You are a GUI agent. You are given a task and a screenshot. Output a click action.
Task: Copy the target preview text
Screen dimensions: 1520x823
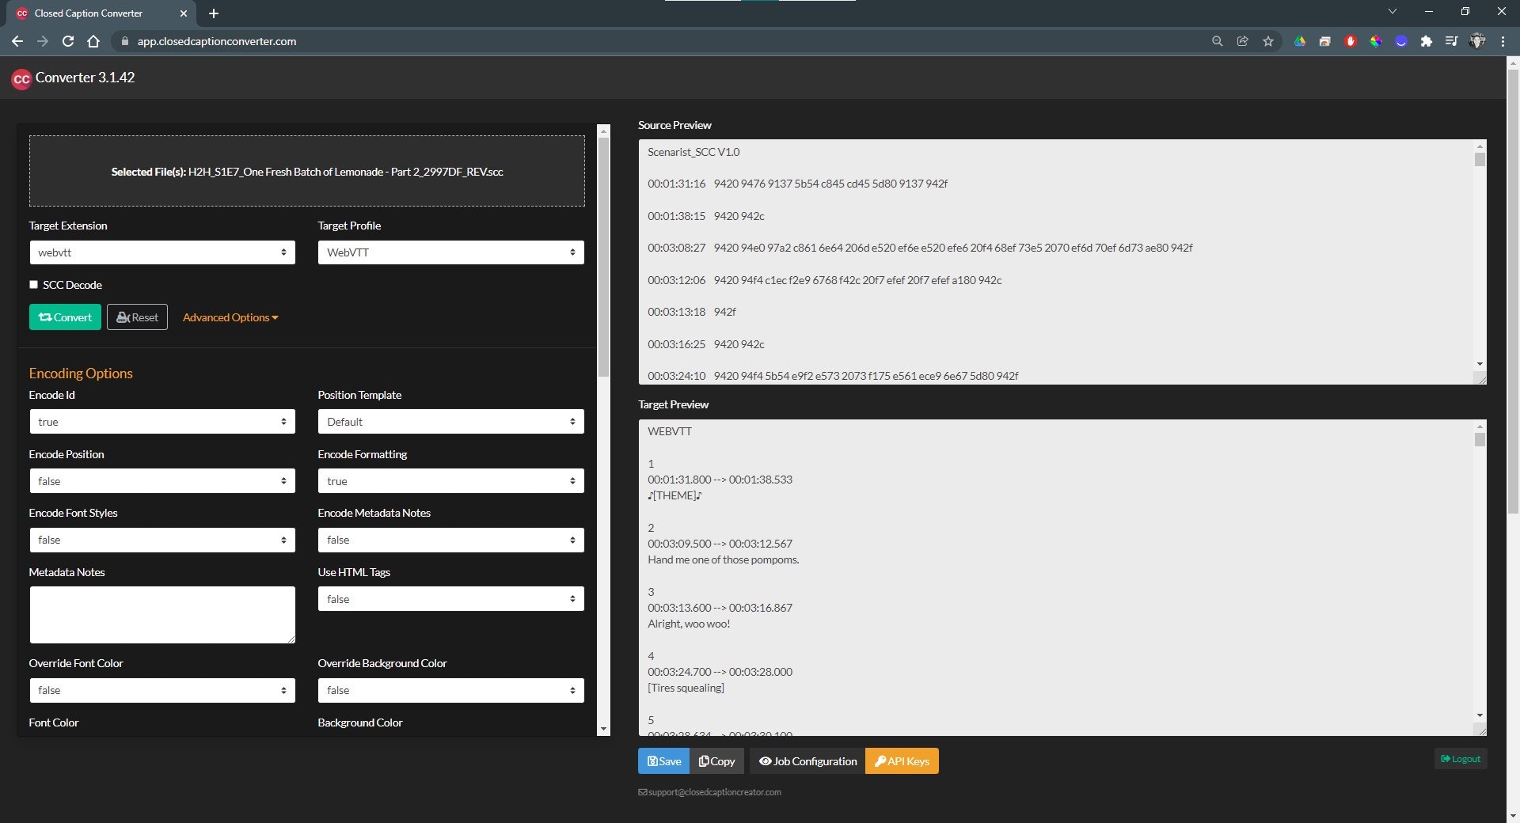pyautogui.click(x=717, y=761)
